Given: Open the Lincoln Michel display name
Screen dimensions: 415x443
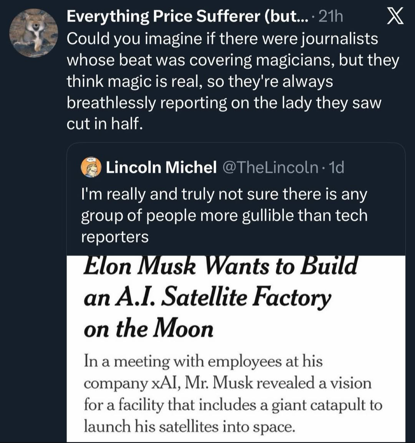Looking at the screenshot, I should [x=161, y=167].
